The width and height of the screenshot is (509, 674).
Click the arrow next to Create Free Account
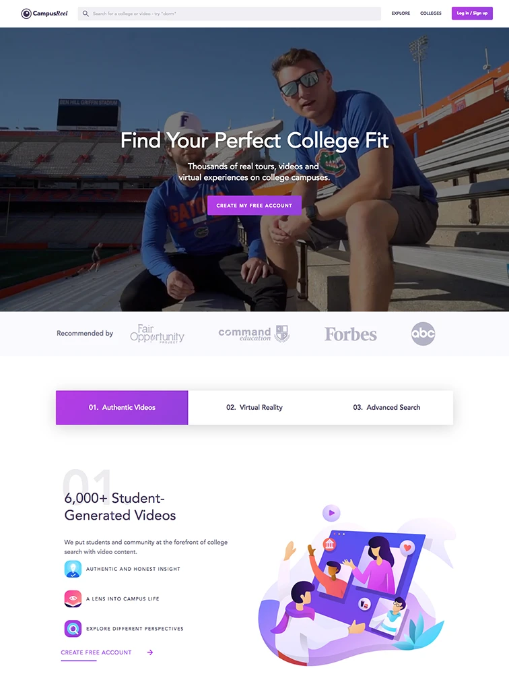coord(150,652)
